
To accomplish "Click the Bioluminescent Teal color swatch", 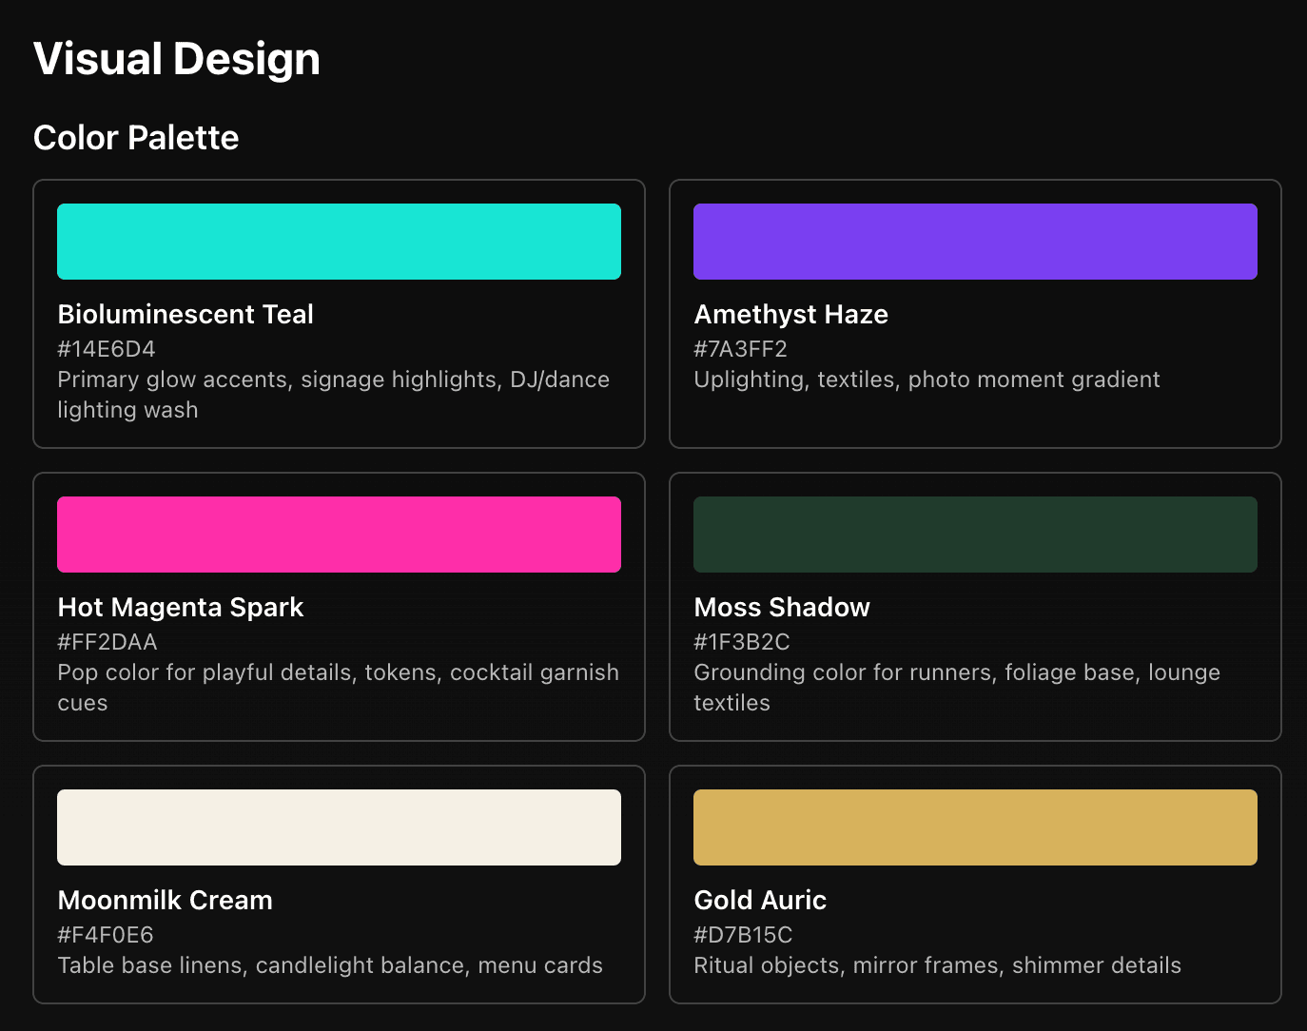I will (339, 241).
